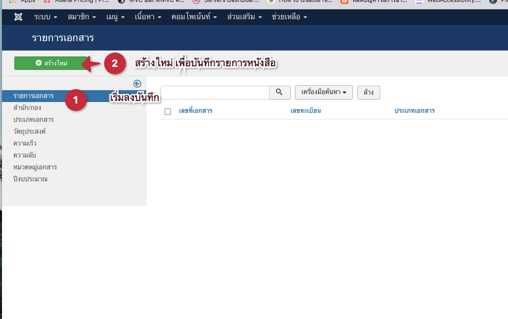Open วัตถุประสงค์ in the sidebar
This screenshot has height=319, width=508.
[x=30, y=131]
